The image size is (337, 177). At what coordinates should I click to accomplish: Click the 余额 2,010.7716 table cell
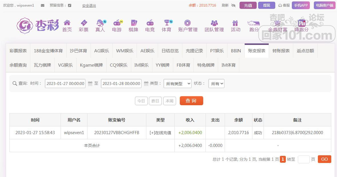coord(239,133)
